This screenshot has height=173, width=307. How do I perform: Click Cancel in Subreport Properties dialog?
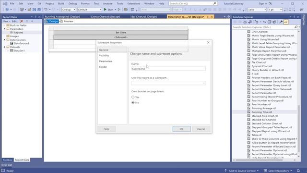point(201,129)
